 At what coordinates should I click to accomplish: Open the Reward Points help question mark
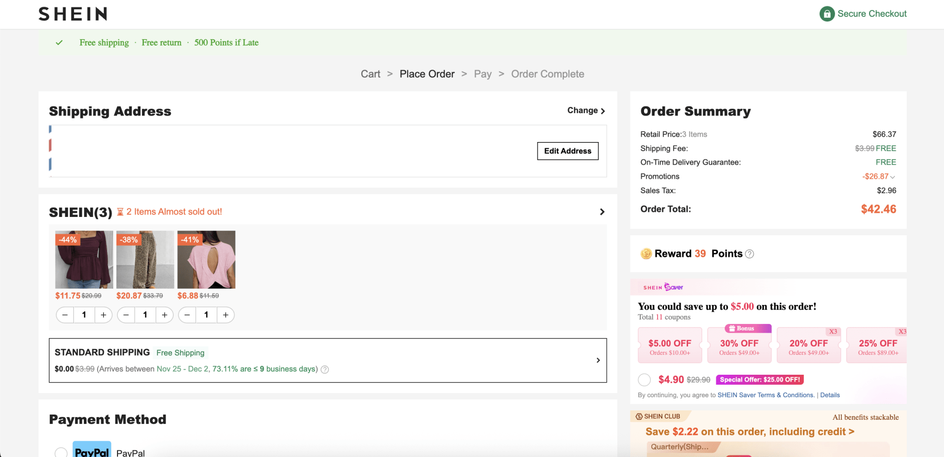coord(749,254)
